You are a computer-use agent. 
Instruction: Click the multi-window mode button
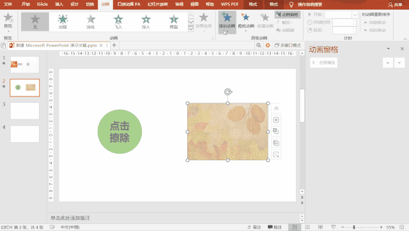coord(288,45)
